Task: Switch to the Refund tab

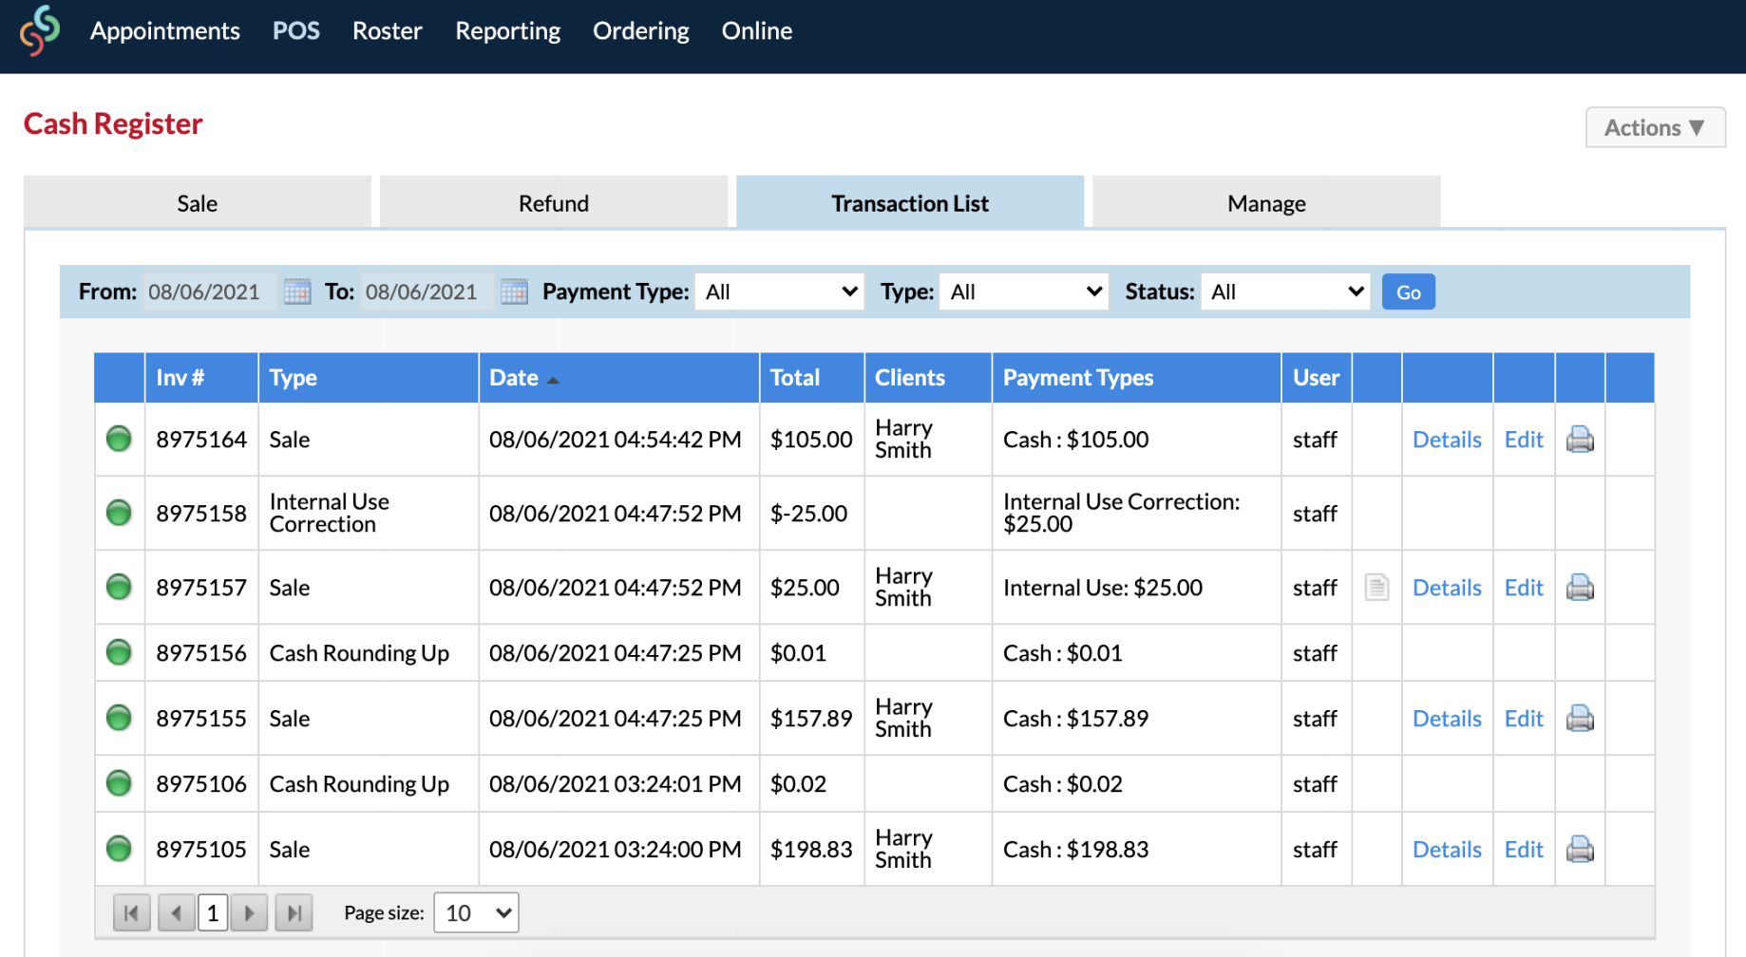Action: (x=554, y=202)
